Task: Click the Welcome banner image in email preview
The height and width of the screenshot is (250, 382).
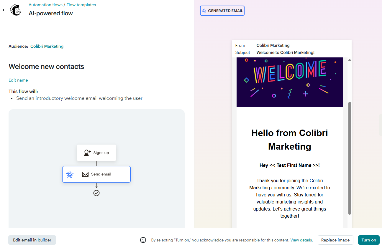Action: pos(289,82)
